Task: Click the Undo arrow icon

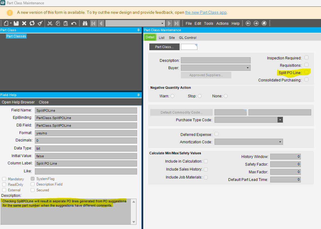Action: click(74, 23)
